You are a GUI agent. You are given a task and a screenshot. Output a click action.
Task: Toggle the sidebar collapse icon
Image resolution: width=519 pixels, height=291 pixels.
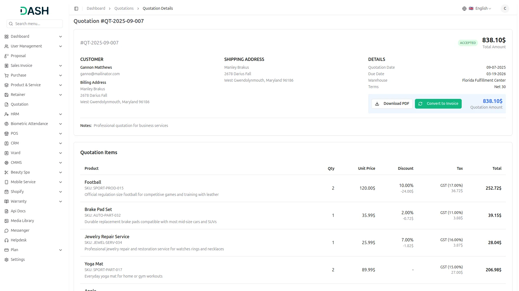tap(76, 9)
